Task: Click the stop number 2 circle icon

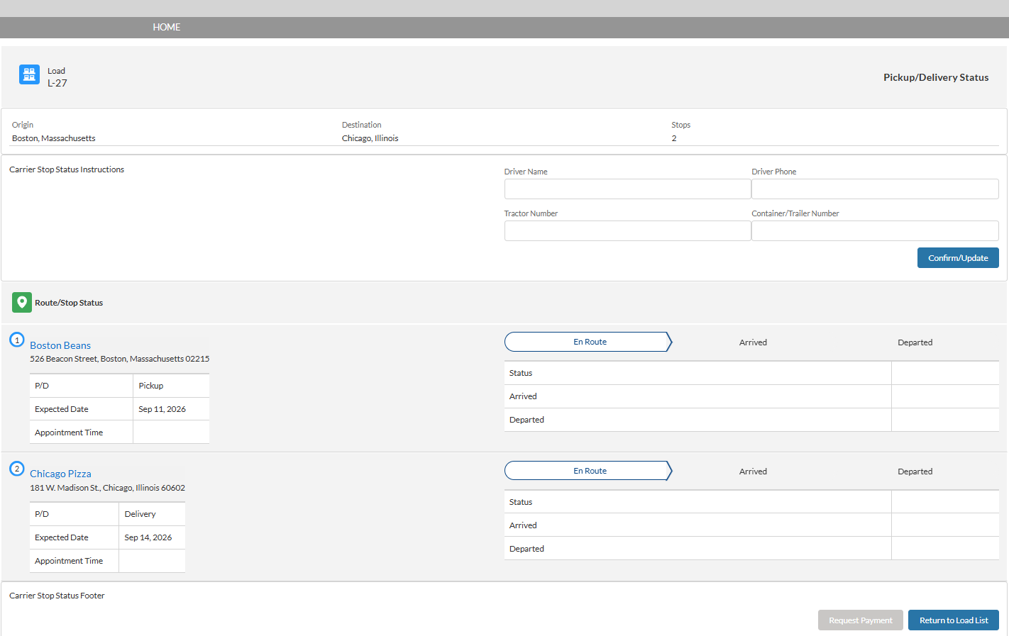Action: tap(17, 469)
